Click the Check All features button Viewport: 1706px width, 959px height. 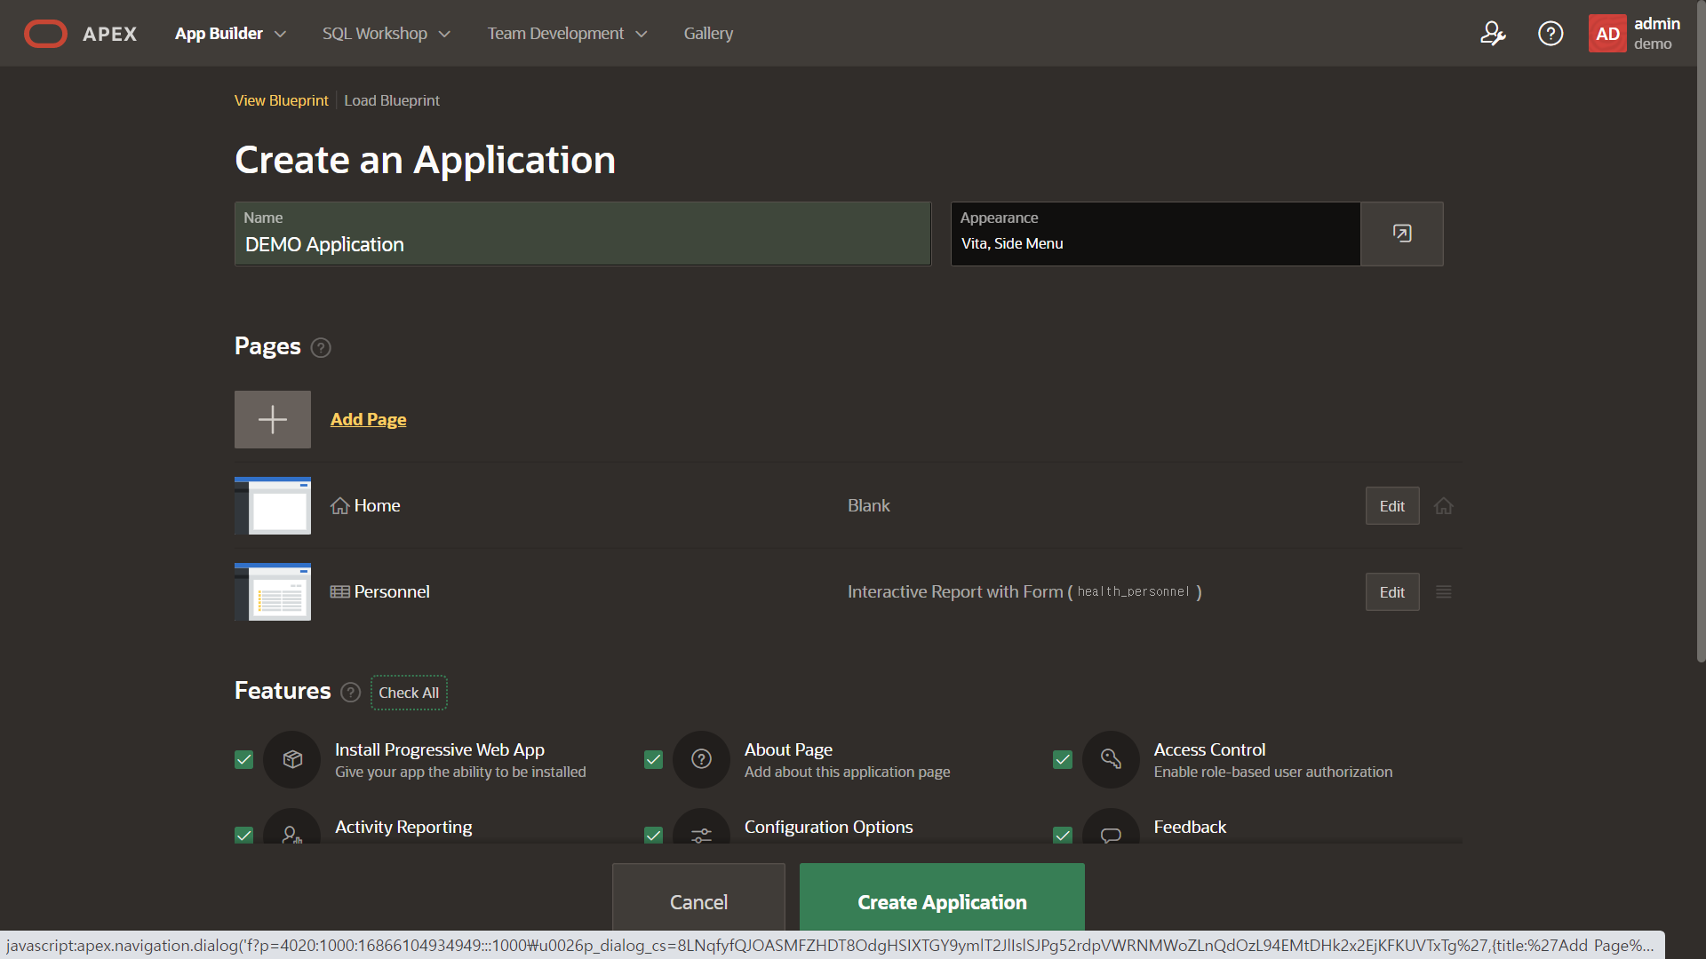pyautogui.click(x=409, y=693)
